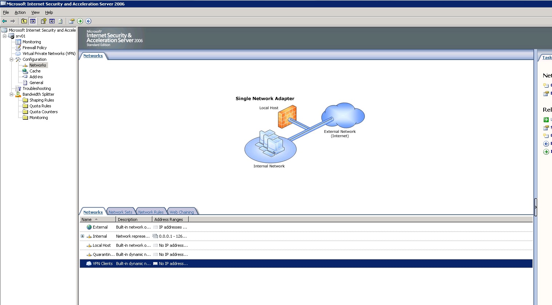Click the Help icon in the toolbar
The height and width of the screenshot is (305, 552).
[43, 21]
